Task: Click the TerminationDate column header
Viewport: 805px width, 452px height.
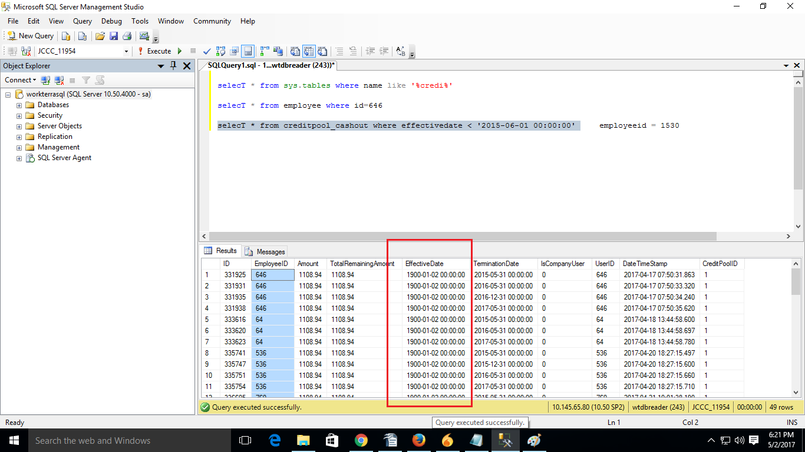Action: 504,264
